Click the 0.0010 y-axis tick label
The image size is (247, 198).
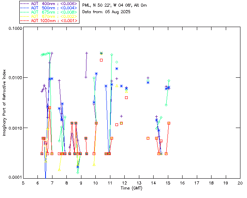15,128
